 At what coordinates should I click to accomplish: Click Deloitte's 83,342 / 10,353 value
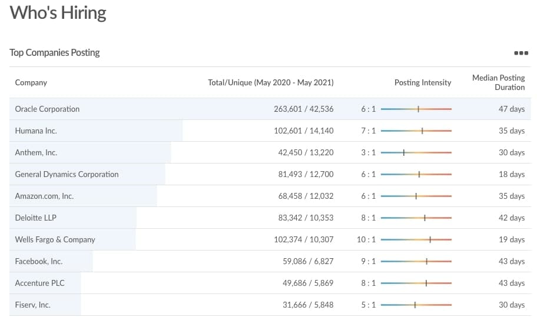(306, 218)
